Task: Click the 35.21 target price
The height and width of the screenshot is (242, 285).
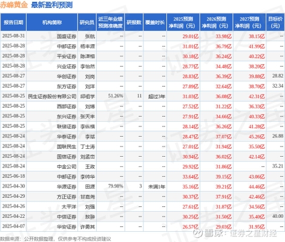Action: coord(278,166)
